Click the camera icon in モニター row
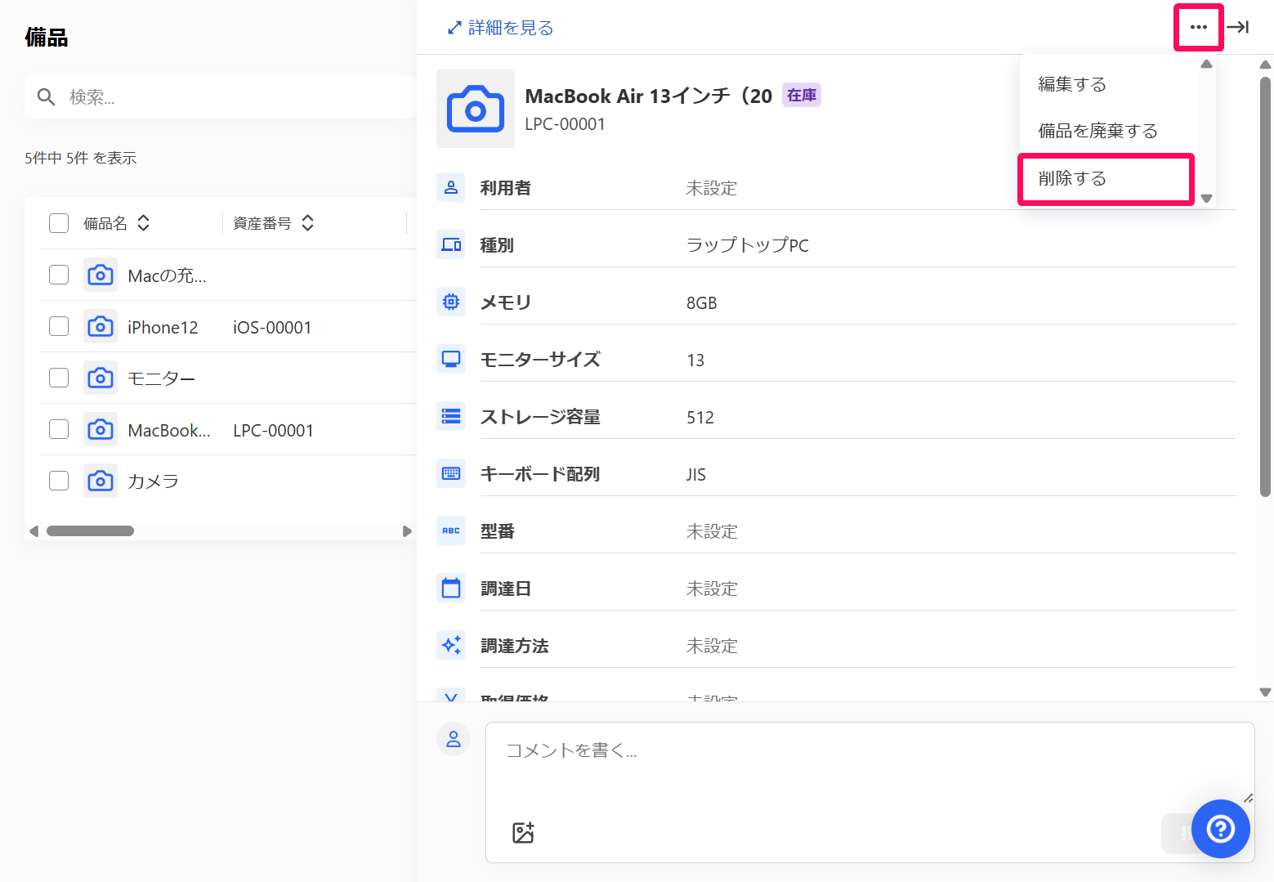1274x882 pixels. [101, 378]
